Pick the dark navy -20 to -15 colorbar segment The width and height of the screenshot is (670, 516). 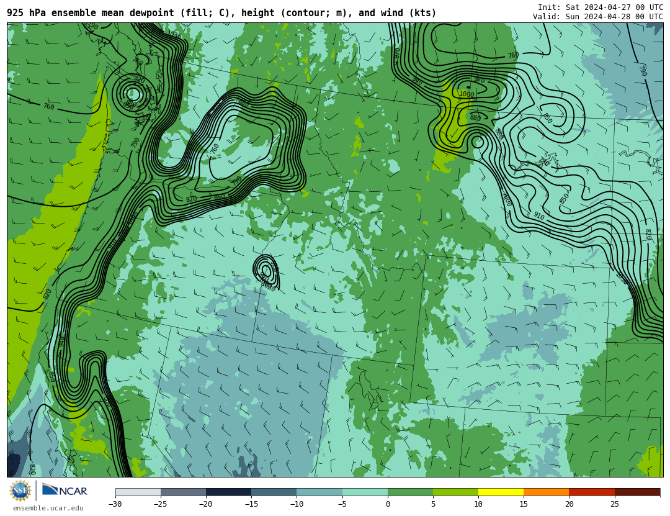pyautogui.click(x=228, y=492)
